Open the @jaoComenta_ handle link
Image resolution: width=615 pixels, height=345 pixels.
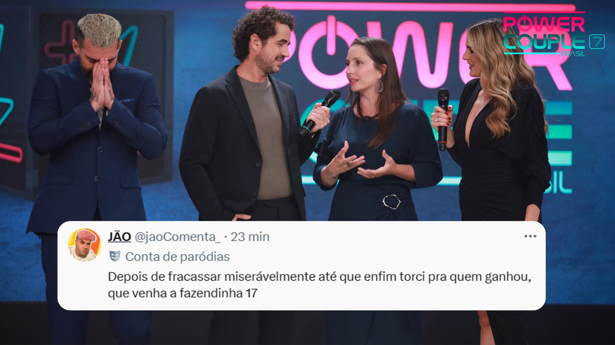pos(177,237)
